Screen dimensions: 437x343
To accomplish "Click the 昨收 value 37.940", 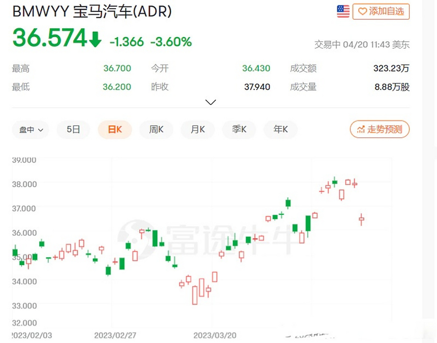I will (257, 87).
